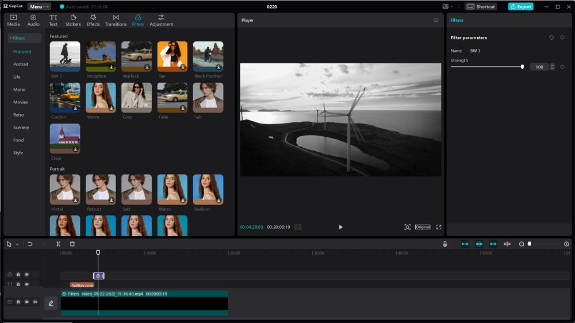Screen dimensions: 575x323
Task: Download the Inception filter
Action: (x=111, y=67)
